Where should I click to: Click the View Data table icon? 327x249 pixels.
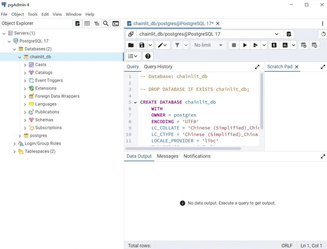87,24
